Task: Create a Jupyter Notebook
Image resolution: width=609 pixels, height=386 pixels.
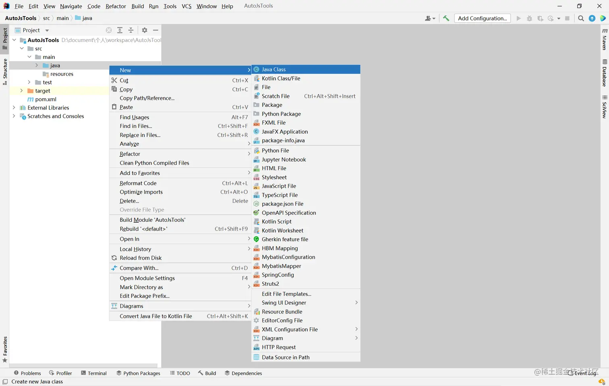Action: 306,159
